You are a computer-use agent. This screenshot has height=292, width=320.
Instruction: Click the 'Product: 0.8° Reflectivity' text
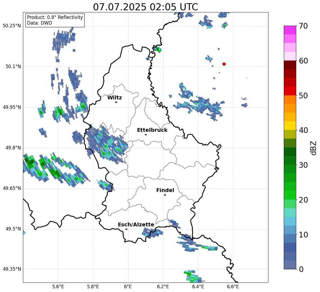click(55, 17)
